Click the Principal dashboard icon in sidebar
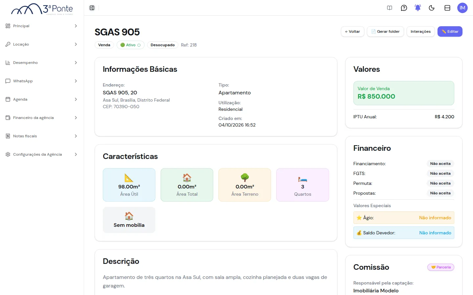 pos(8,26)
